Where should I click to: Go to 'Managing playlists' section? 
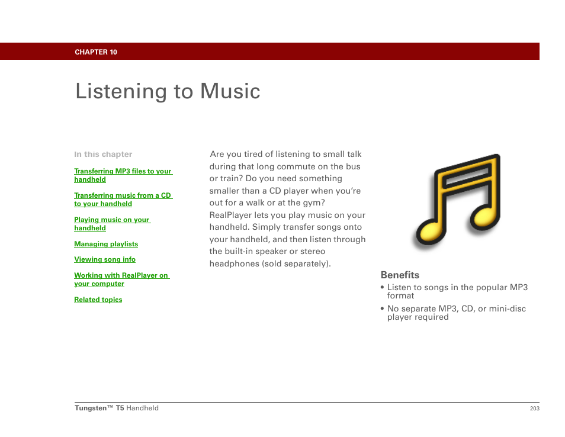coord(106,244)
